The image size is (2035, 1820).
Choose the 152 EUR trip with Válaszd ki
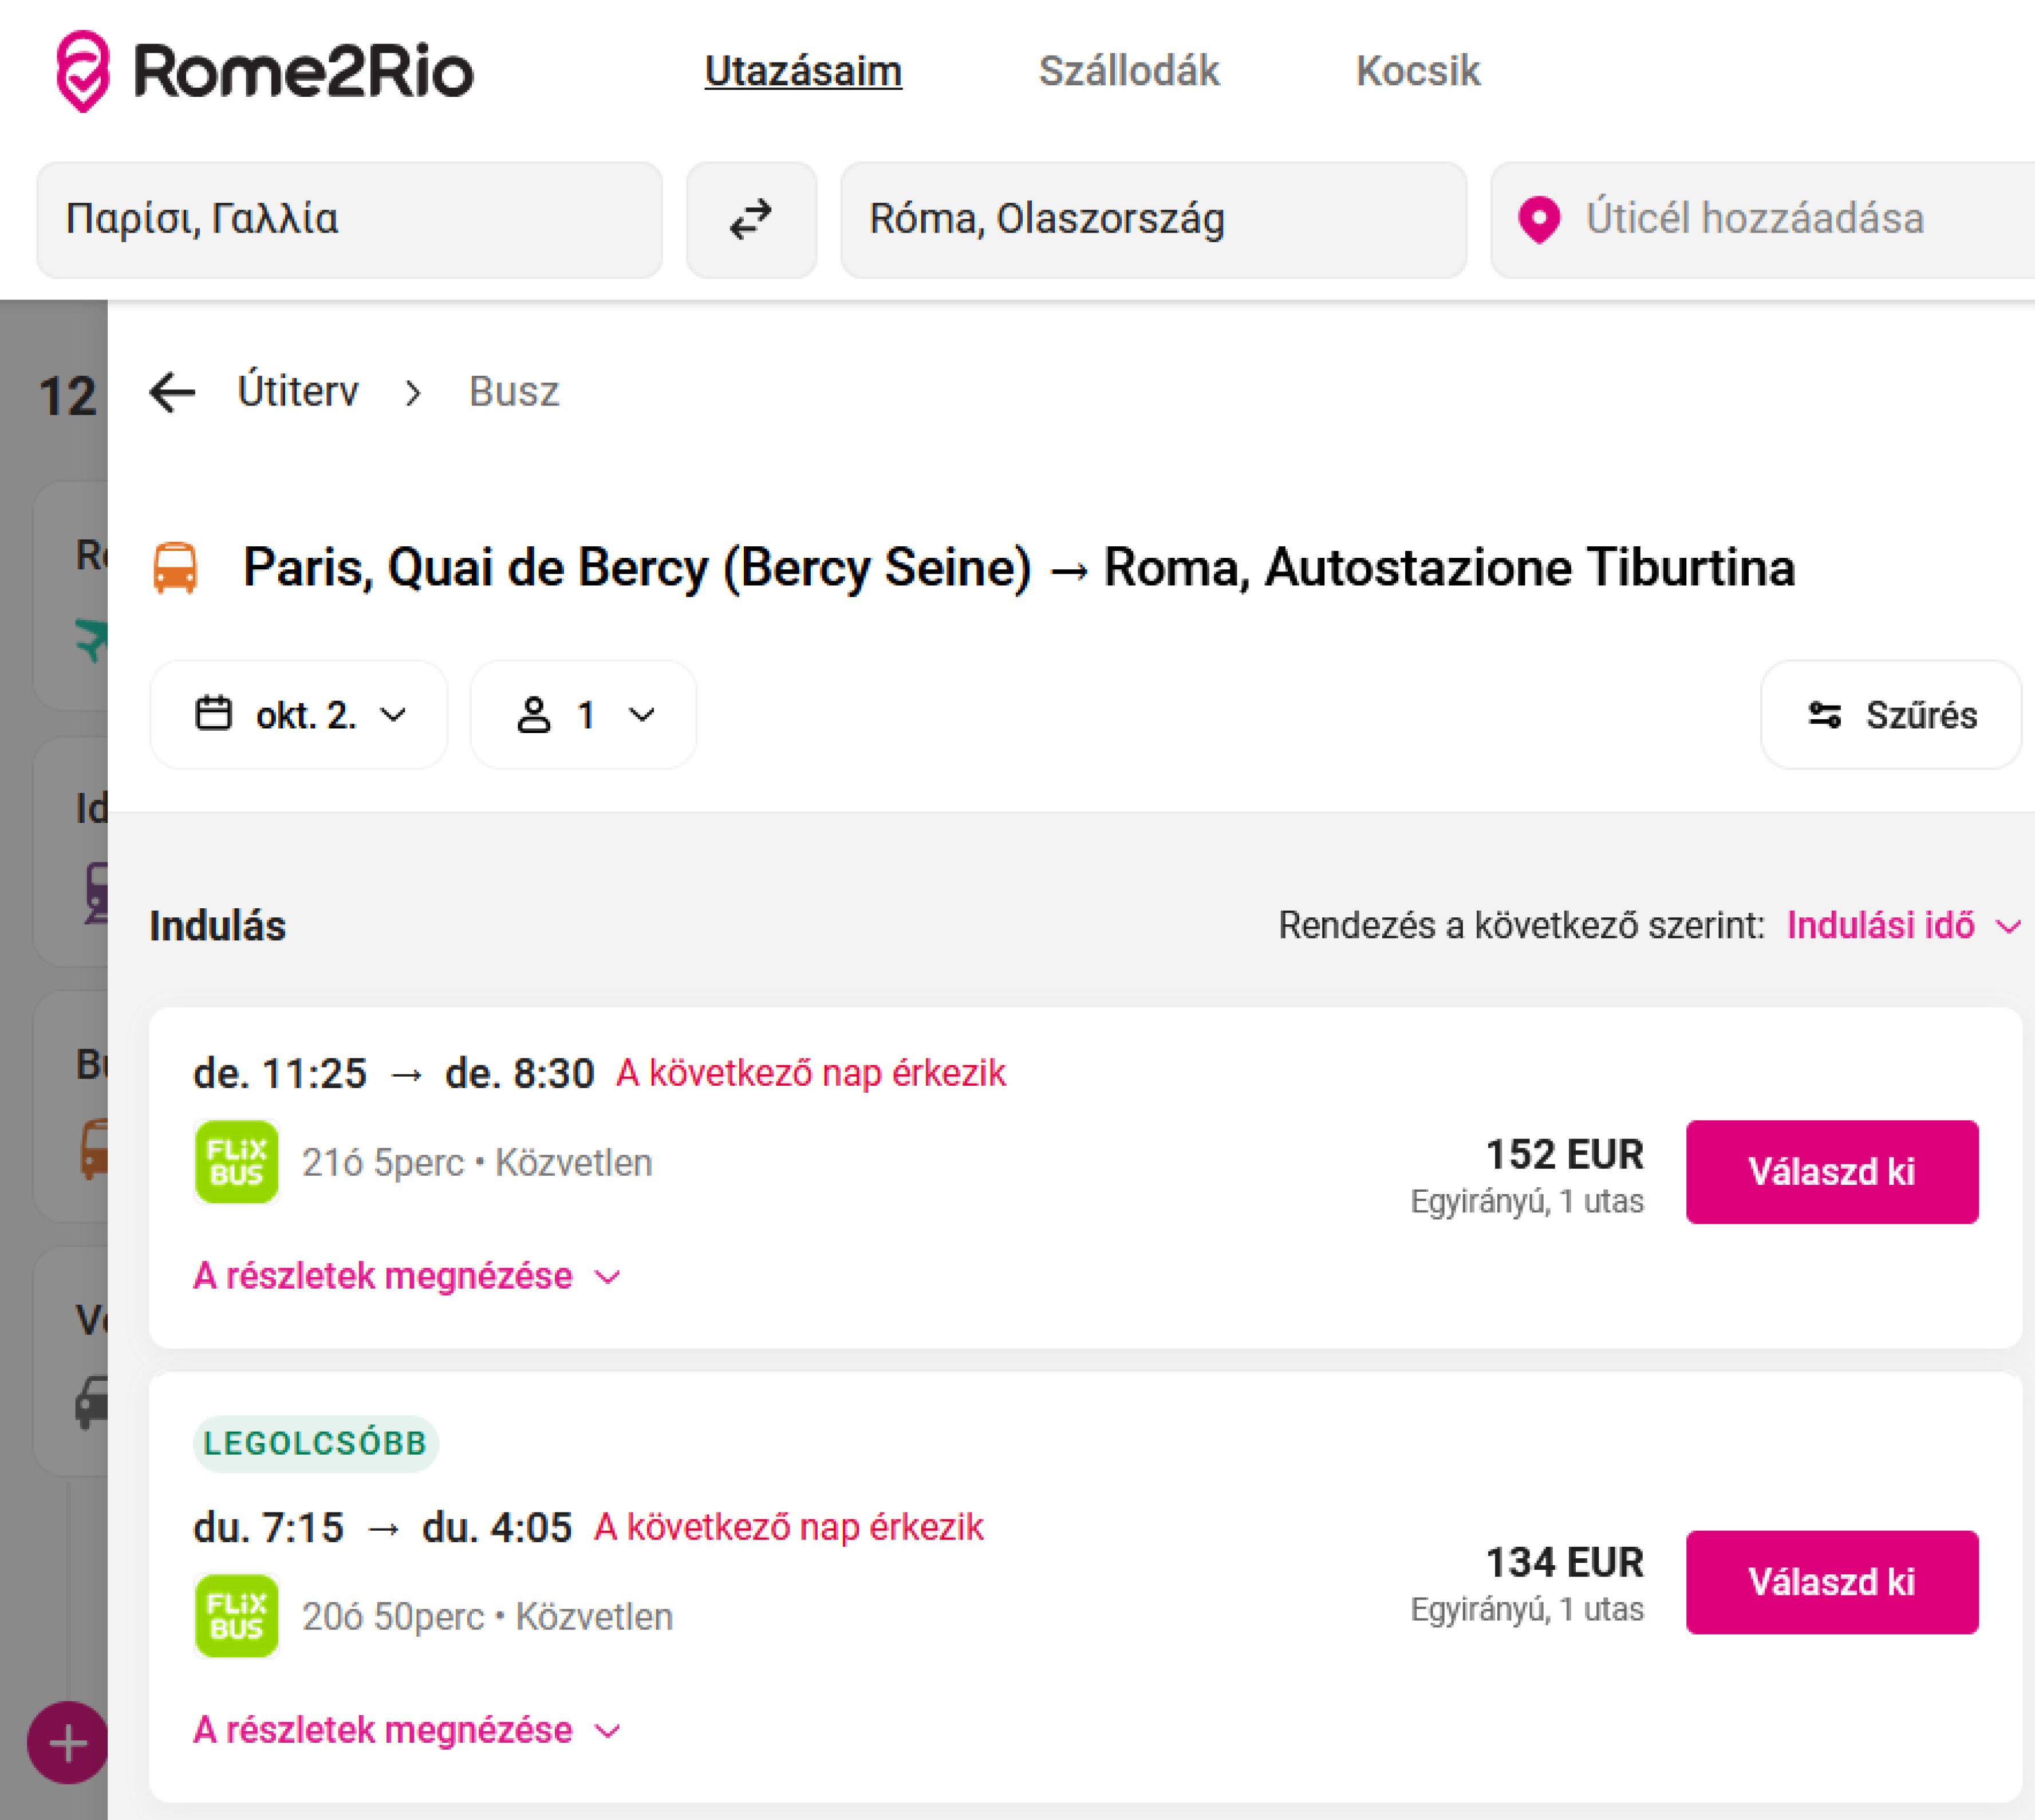pyautogui.click(x=1831, y=1172)
